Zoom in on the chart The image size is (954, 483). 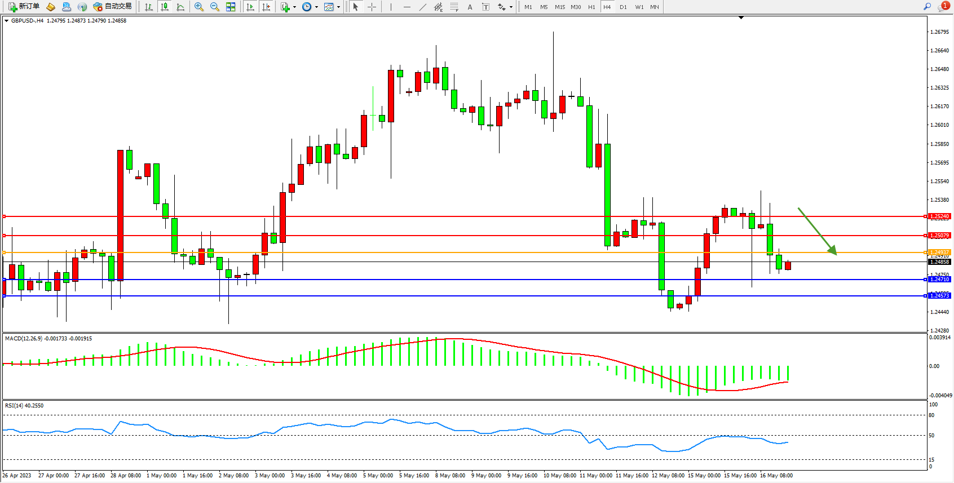click(x=199, y=7)
